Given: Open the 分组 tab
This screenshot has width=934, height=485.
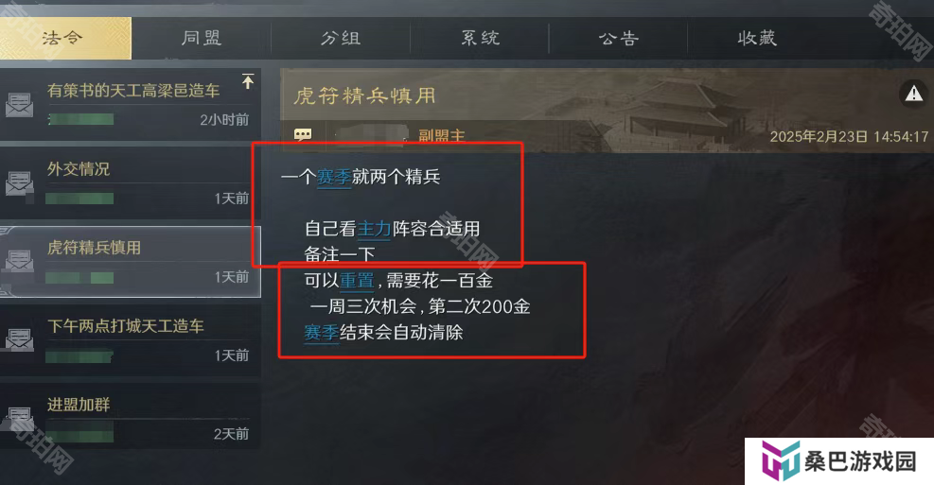Looking at the screenshot, I should [x=341, y=38].
